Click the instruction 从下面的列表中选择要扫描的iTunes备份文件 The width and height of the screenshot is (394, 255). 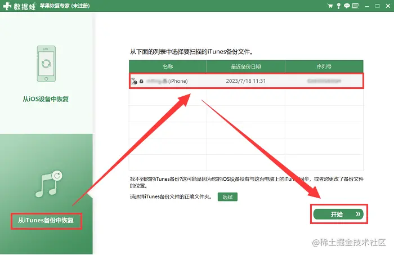(x=191, y=52)
